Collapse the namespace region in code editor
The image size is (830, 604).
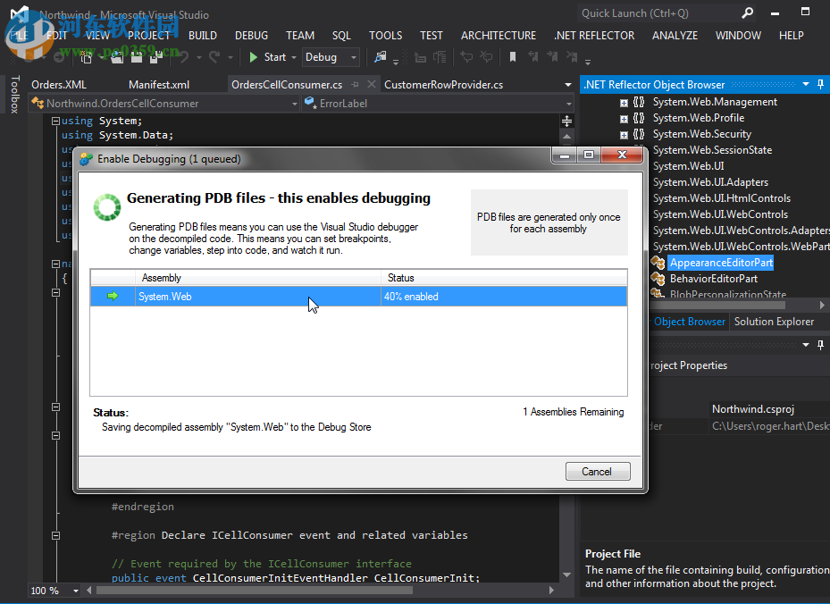55,263
